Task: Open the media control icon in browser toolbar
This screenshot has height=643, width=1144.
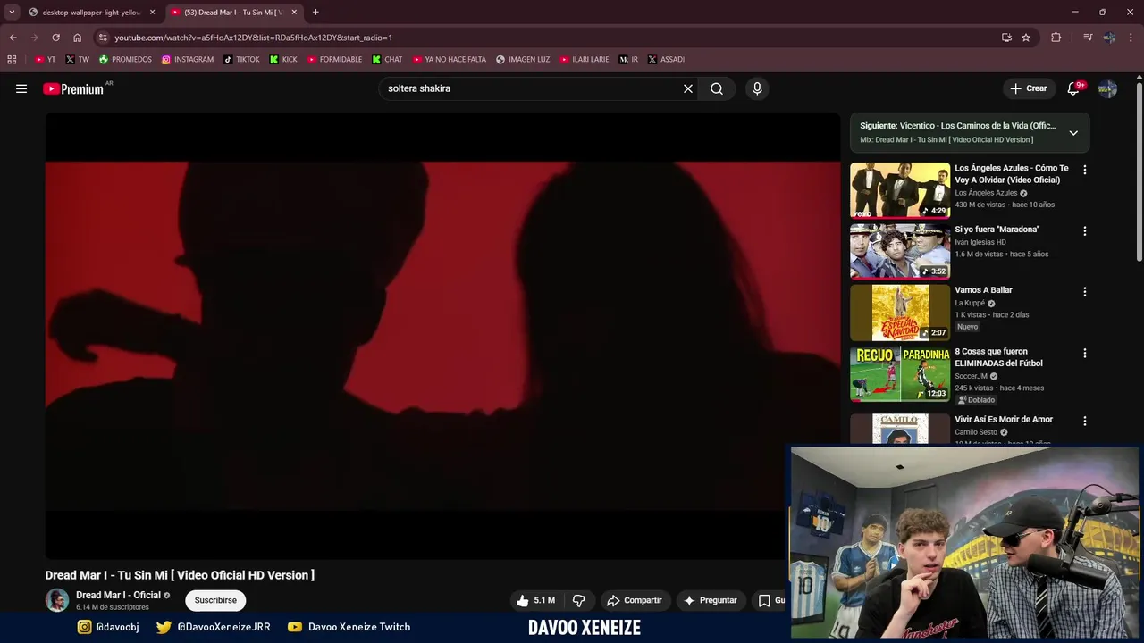Action: coord(1087,38)
